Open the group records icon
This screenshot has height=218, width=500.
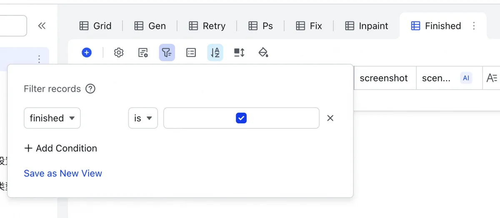click(191, 53)
